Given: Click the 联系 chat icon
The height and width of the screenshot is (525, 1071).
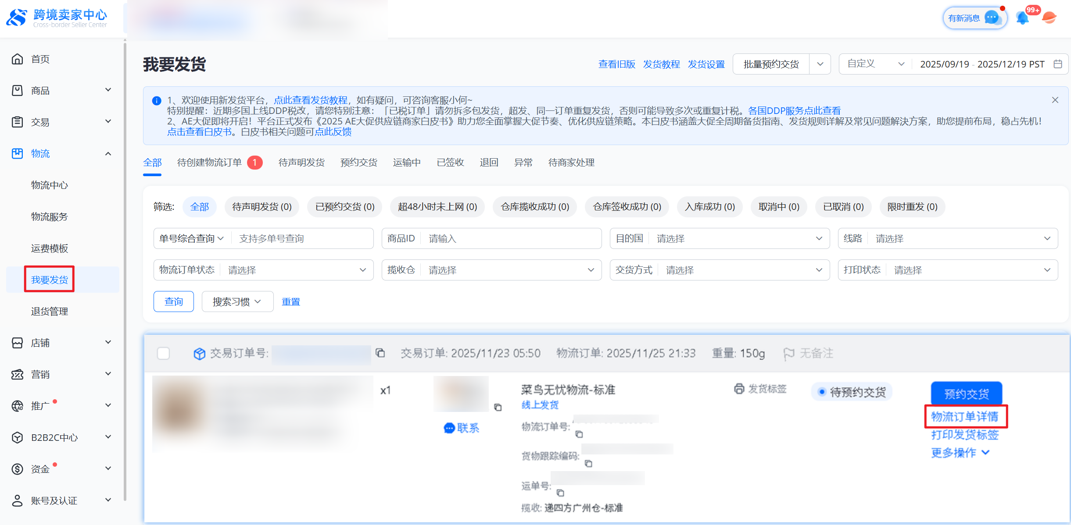Looking at the screenshot, I should [x=449, y=428].
